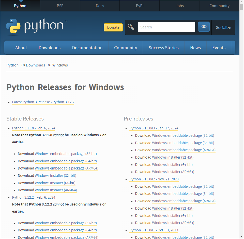The height and width of the screenshot is (239, 244).
Task: Follow the Downloads breadcrumb link
Action: 36,65
